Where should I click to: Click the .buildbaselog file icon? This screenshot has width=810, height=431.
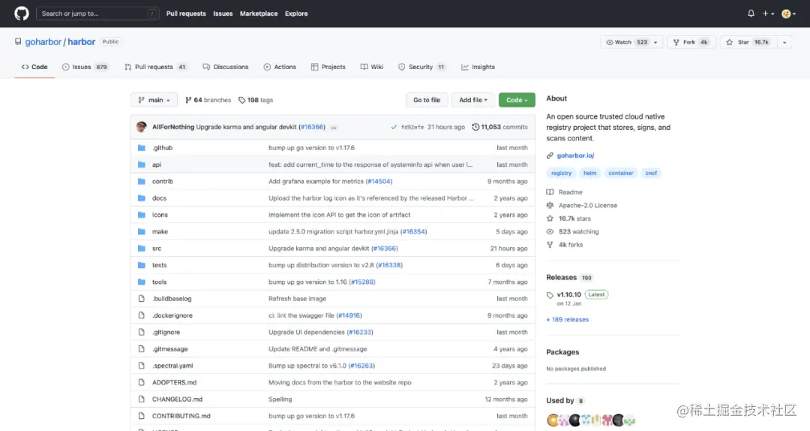click(x=142, y=299)
